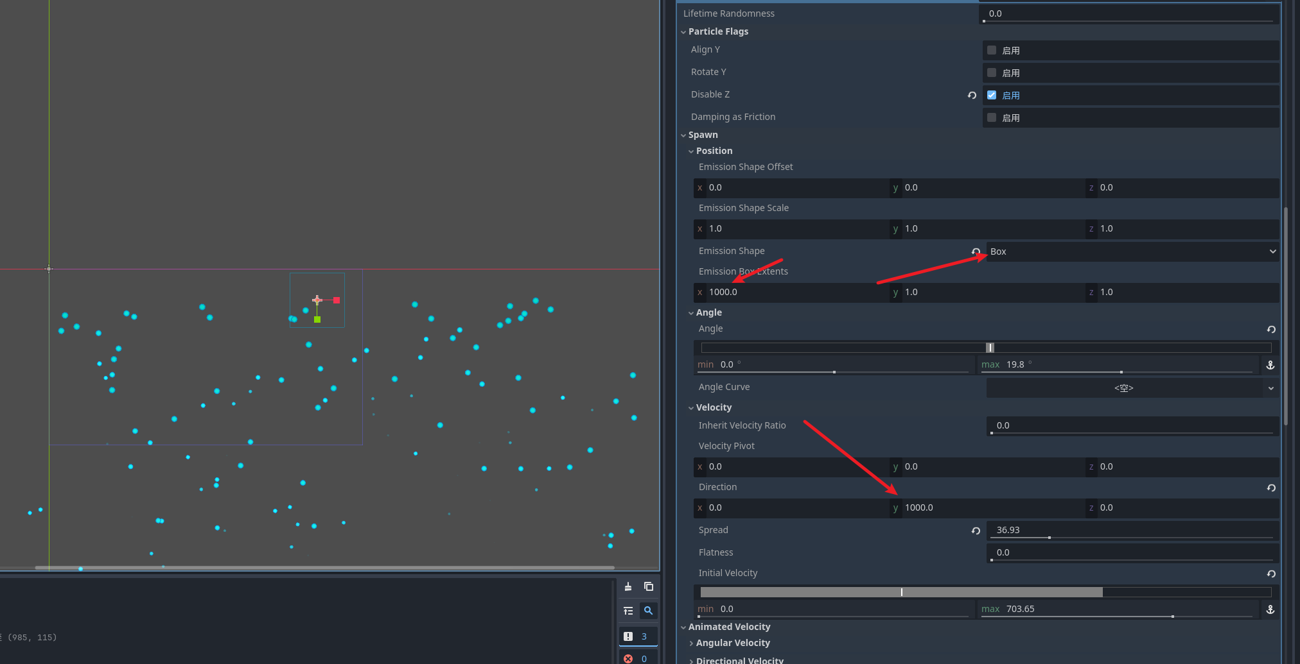Image resolution: width=1300 pixels, height=664 pixels.
Task: Adjust the Inherit Velocity Ratio slider
Action: 1132,433
